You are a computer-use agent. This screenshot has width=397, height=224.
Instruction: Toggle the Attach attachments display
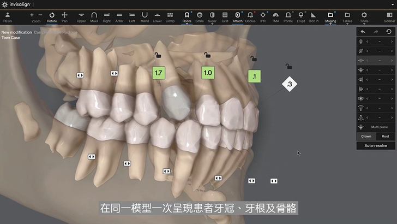coord(238,17)
